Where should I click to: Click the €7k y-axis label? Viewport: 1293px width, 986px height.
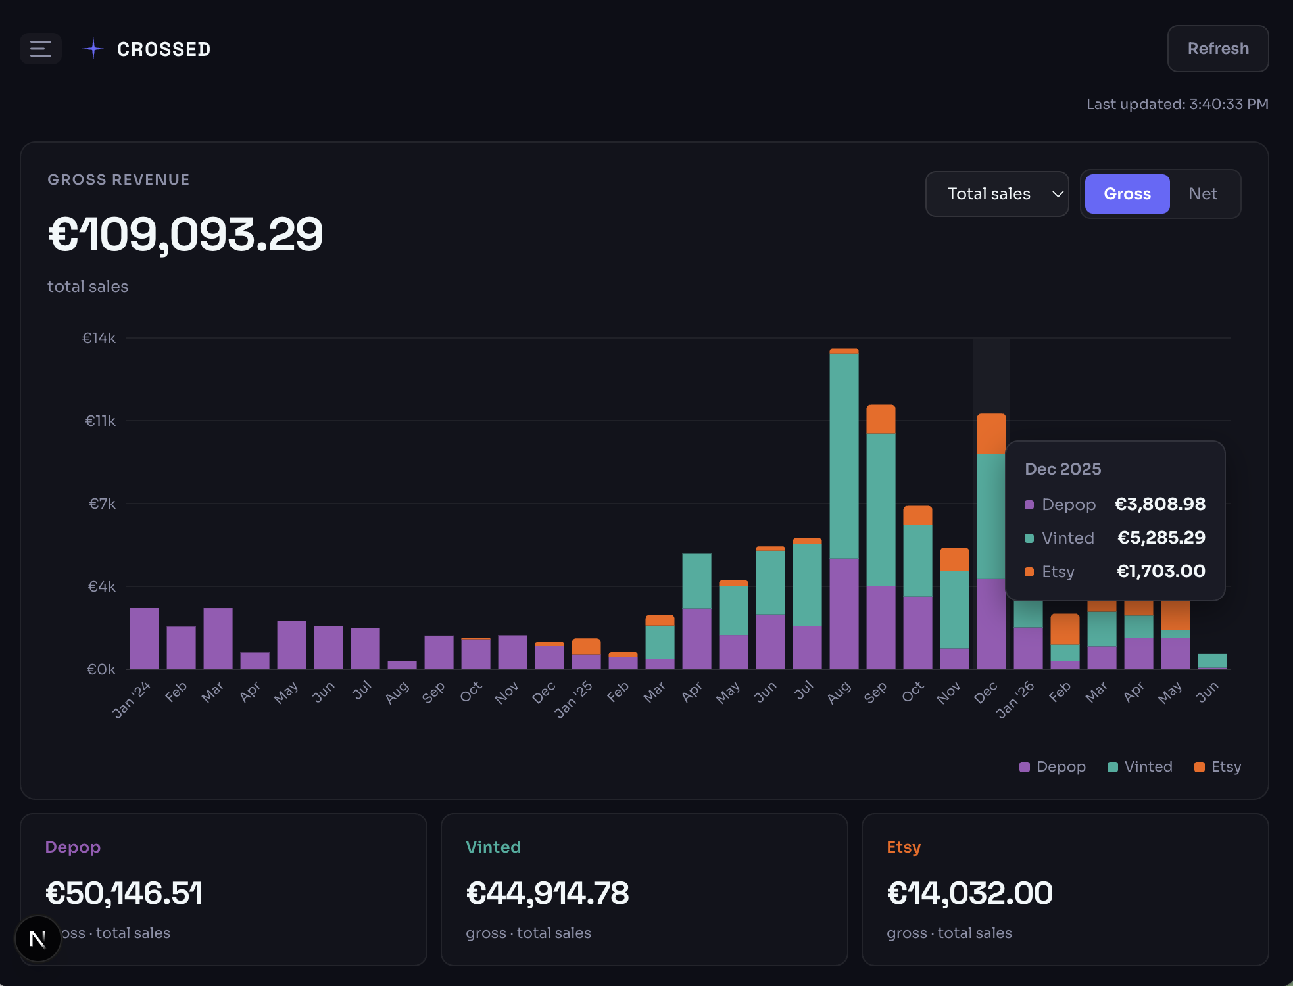click(102, 504)
